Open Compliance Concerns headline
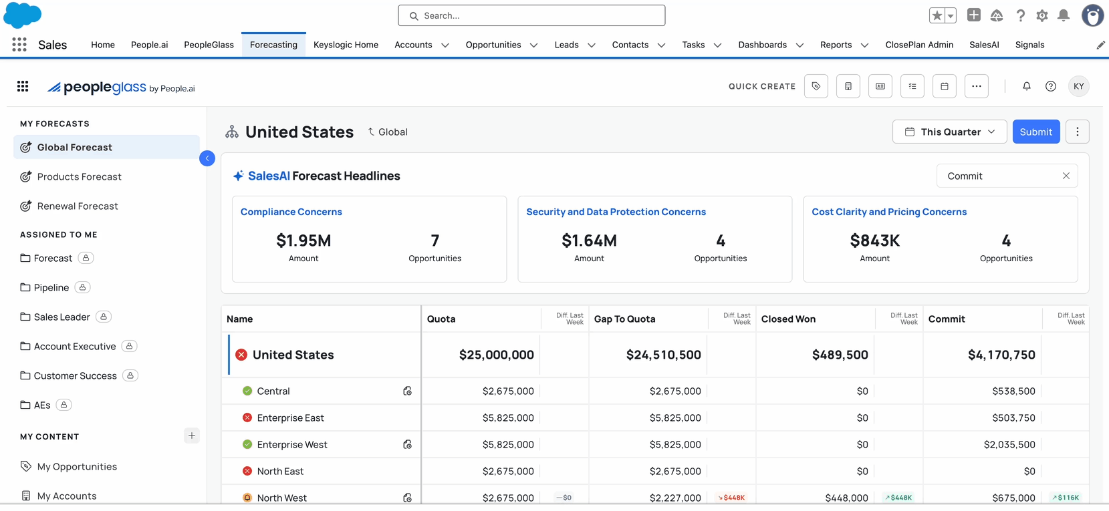This screenshot has width=1109, height=511. tap(291, 212)
